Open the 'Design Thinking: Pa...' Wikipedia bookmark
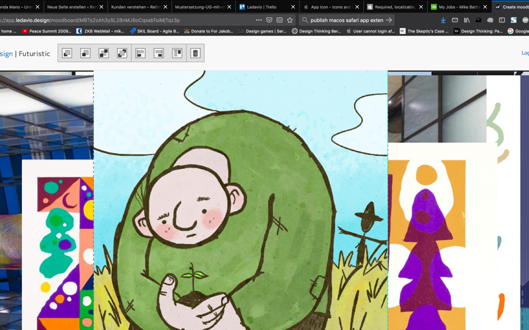 (478, 31)
